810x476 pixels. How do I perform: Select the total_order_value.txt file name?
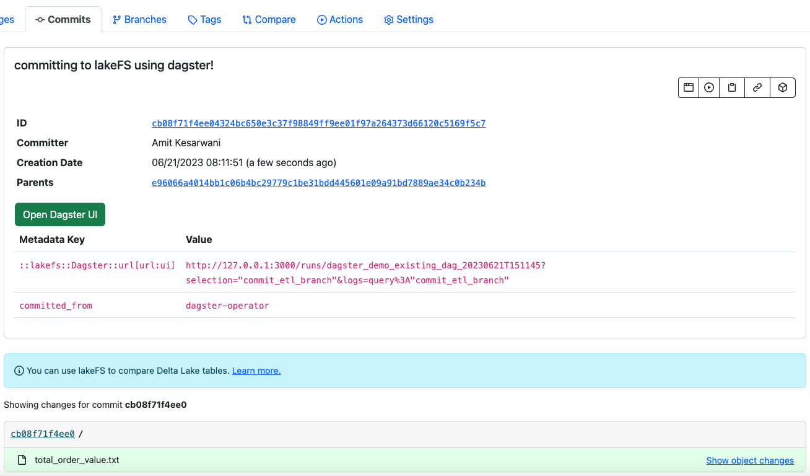click(77, 460)
